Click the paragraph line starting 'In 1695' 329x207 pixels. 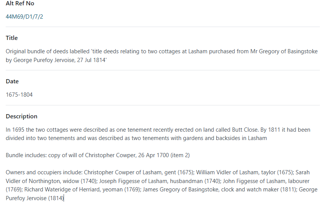(158, 130)
